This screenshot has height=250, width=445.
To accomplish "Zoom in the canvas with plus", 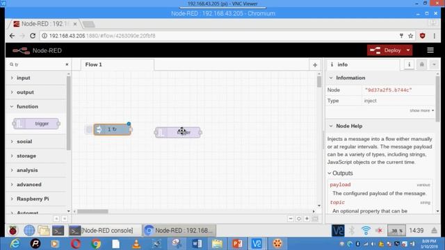I will click(307, 219).
